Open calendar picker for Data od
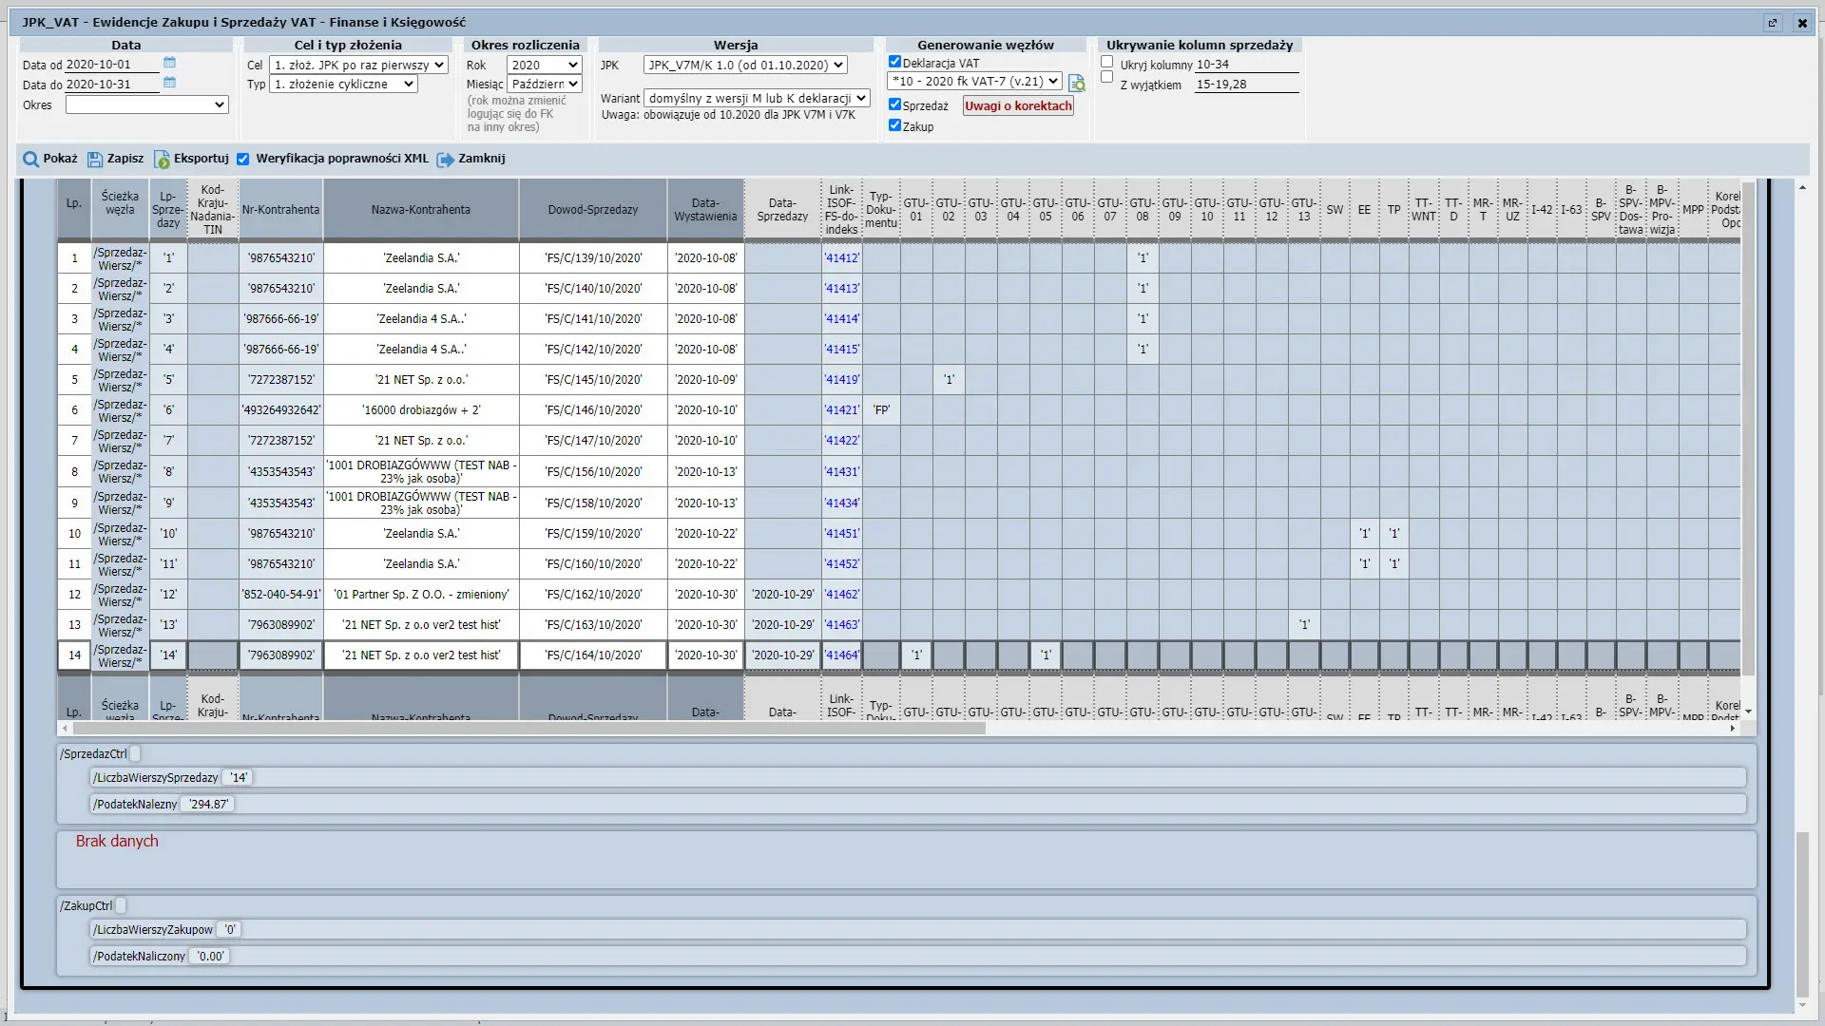Screen dimensions: 1825x1026 point(169,64)
